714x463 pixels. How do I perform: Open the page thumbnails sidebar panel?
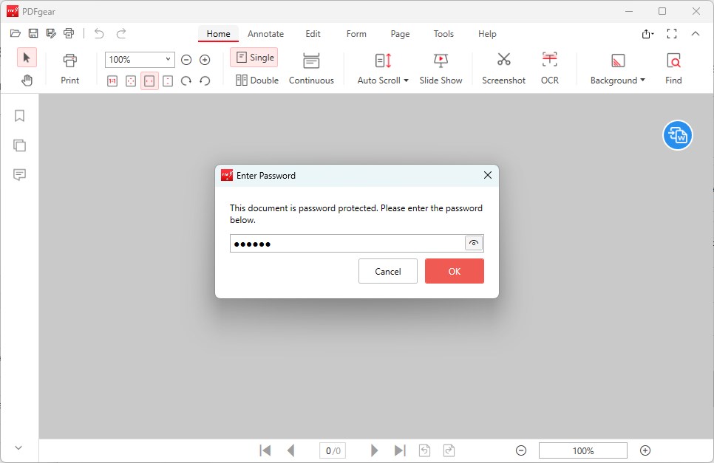click(x=20, y=145)
